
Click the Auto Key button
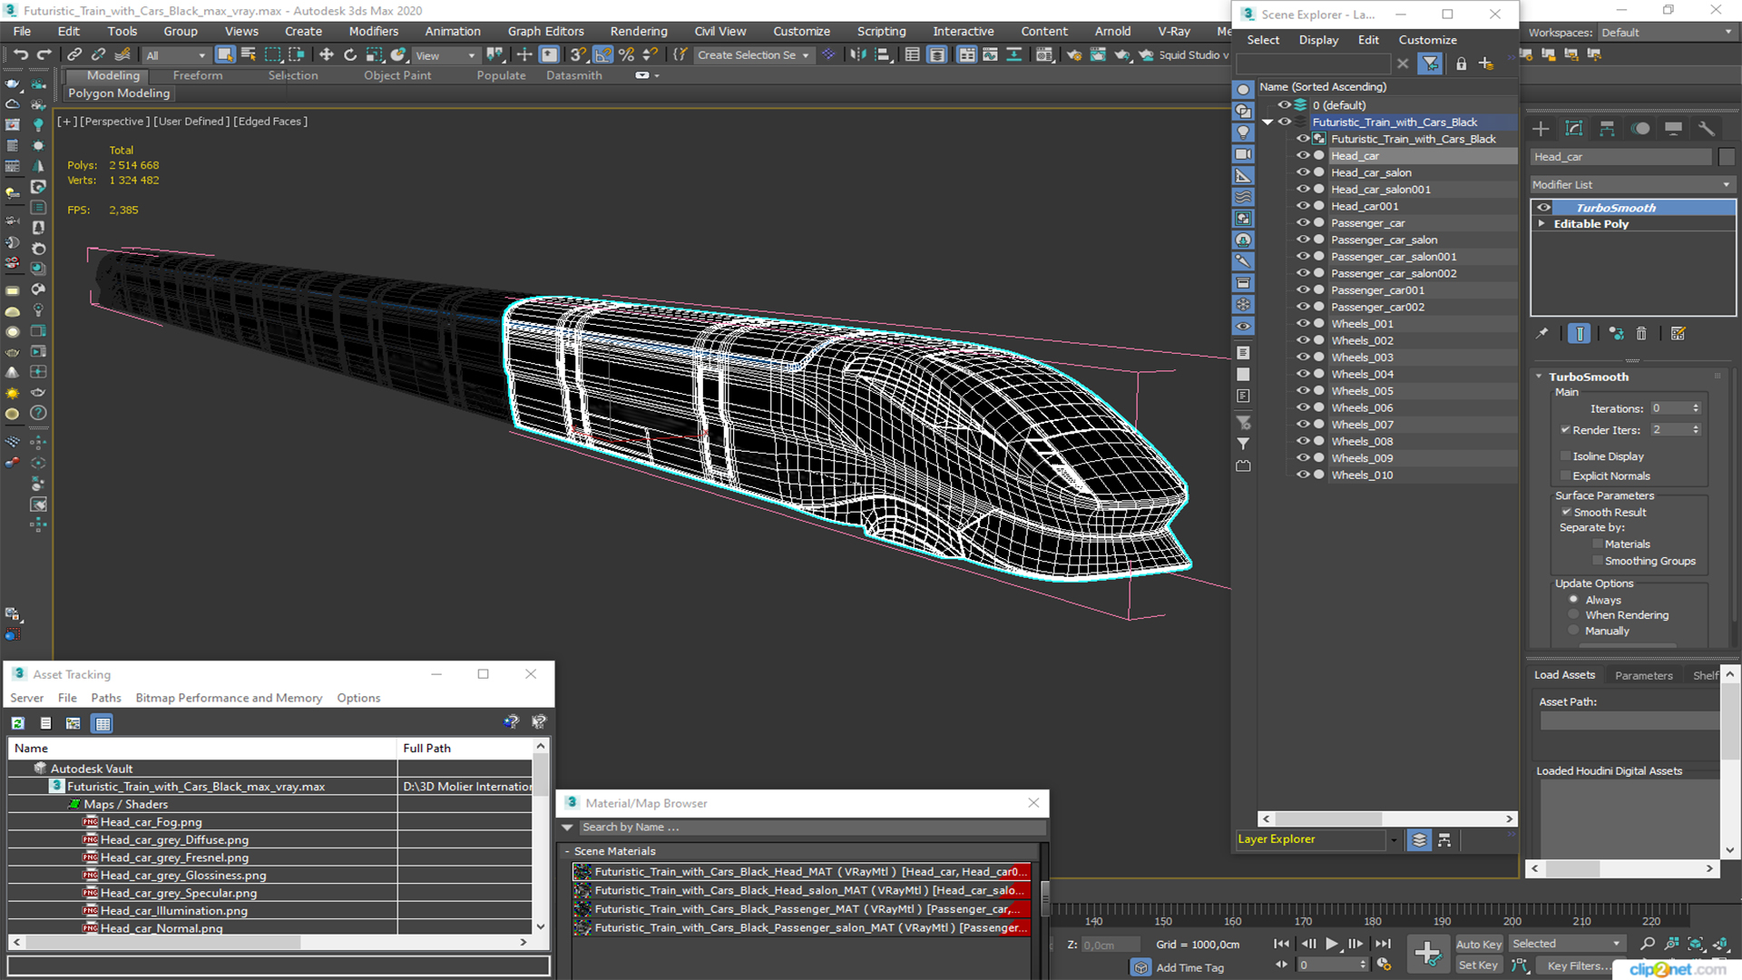point(1479,945)
